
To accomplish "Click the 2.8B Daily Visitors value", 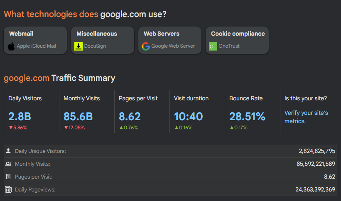I will coord(20,116).
